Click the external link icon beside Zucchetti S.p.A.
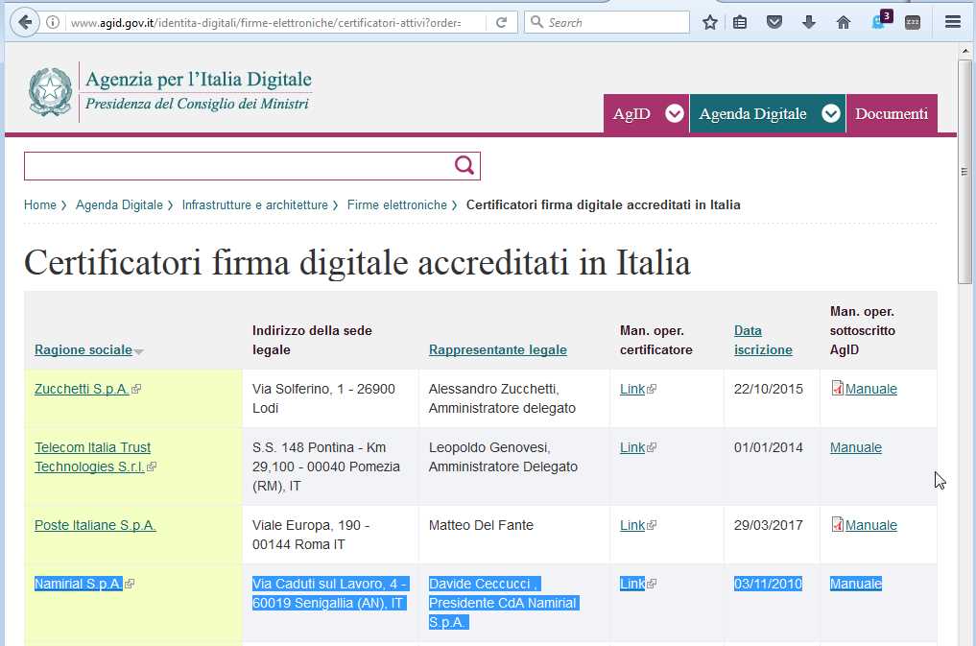976x646 pixels. pyautogui.click(x=136, y=389)
